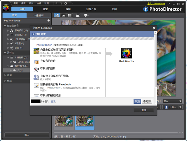
Task: Open the edit (編輯) menu
Action: [23, 3]
